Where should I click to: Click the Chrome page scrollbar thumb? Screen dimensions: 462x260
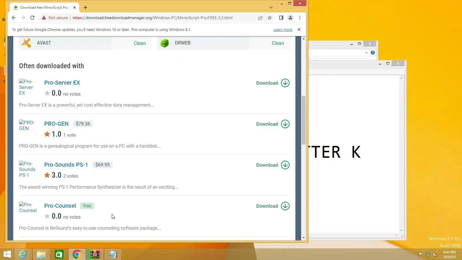point(303,120)
